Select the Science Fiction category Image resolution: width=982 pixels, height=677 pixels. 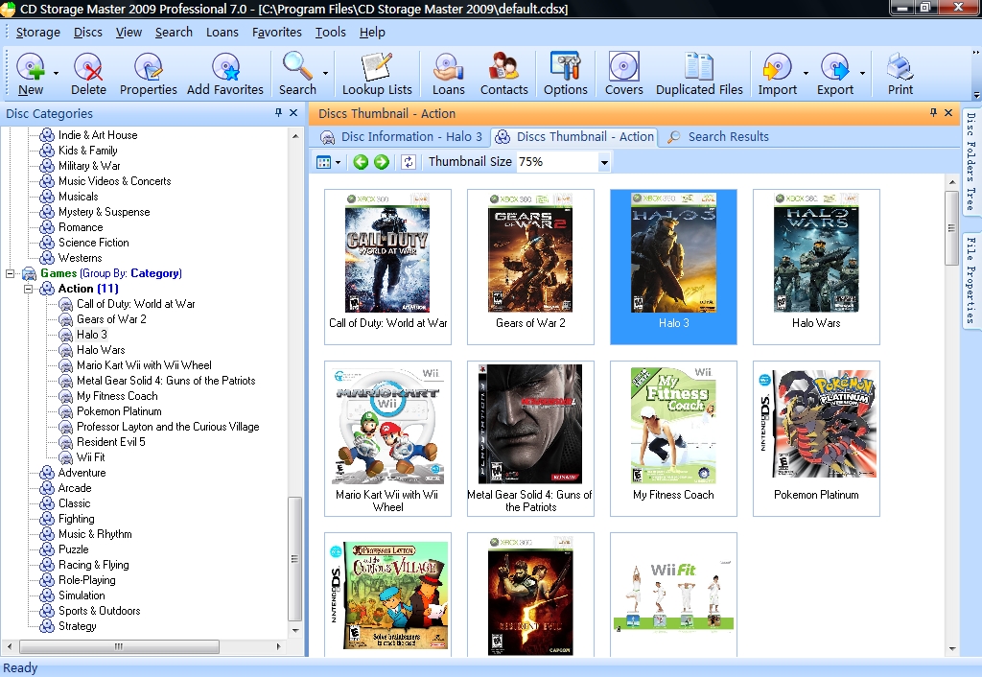(93, 243)
